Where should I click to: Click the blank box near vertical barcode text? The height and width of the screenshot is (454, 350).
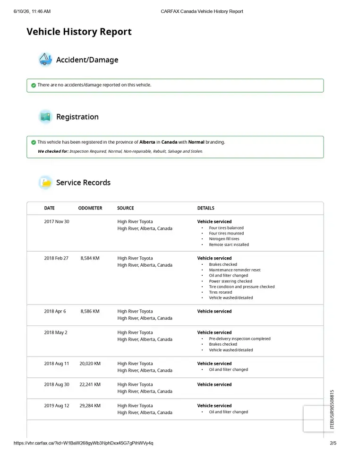[314, 419]
